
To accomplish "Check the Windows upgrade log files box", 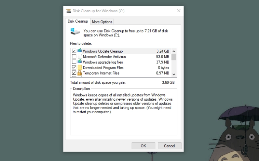I will [x=74, y=62].
